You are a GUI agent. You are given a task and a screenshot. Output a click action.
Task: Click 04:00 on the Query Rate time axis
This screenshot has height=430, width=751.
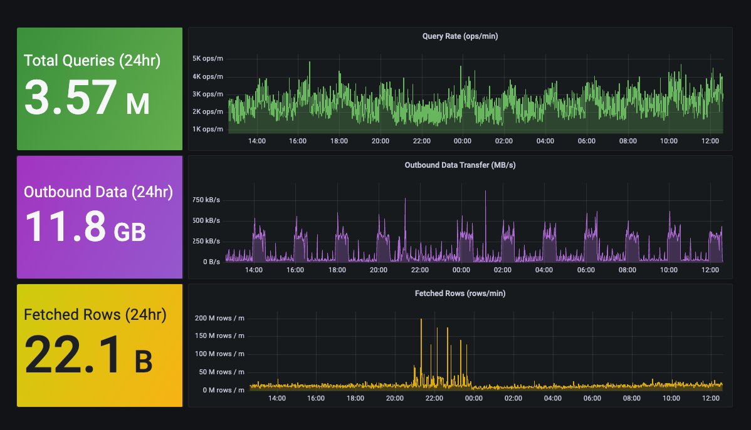coord(545,141)
